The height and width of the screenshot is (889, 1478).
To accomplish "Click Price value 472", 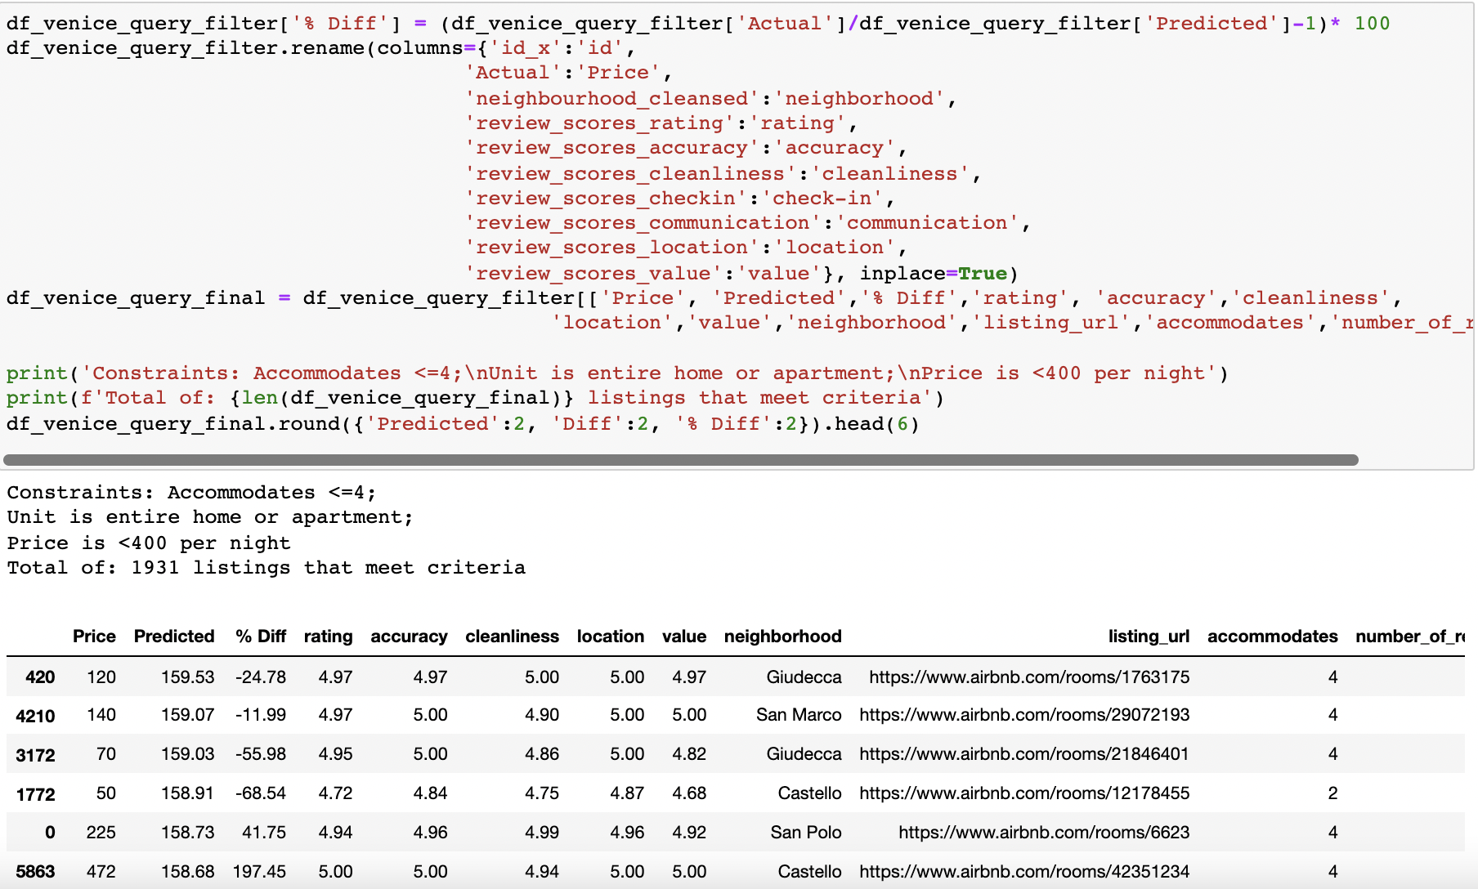I will (101, 872).
